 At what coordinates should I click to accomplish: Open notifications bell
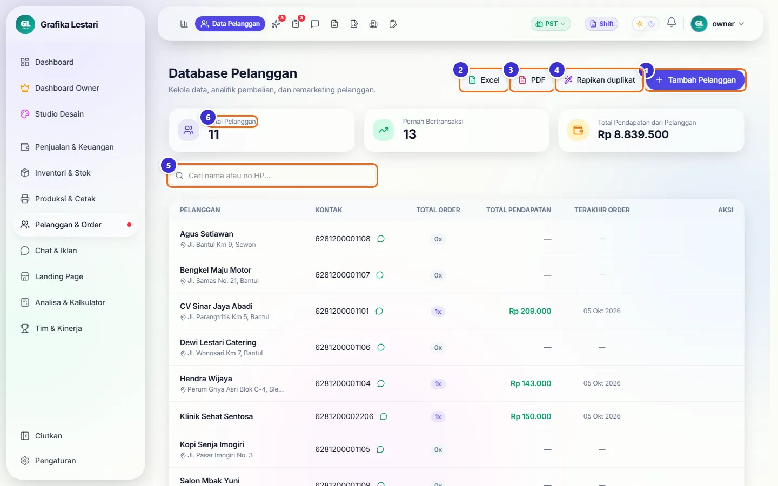coord(672,23)
